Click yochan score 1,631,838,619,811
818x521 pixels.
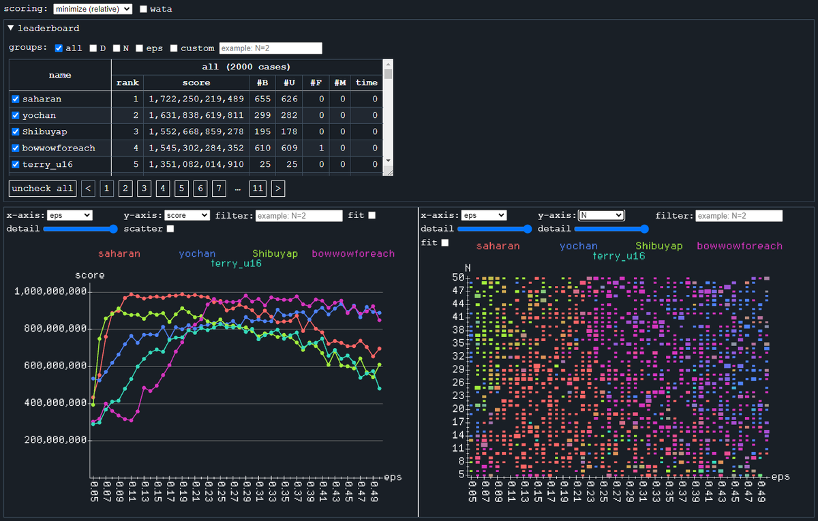[x=196, y=115]
